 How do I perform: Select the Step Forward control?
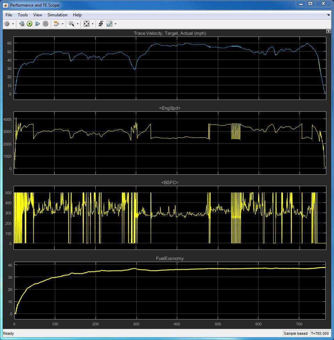38,24
